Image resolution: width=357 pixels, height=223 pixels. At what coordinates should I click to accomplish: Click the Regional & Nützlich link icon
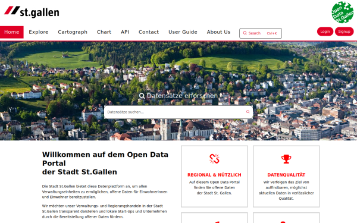point(214,159)
